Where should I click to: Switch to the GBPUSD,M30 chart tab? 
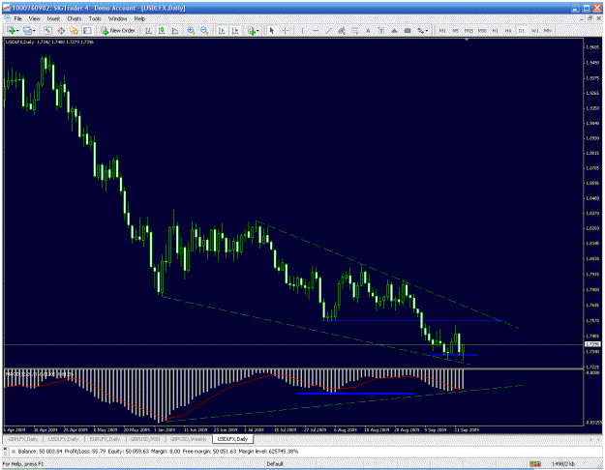tap(145, 439)
